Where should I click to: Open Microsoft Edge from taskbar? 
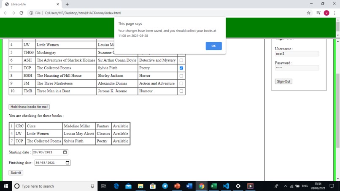point(116,186)
